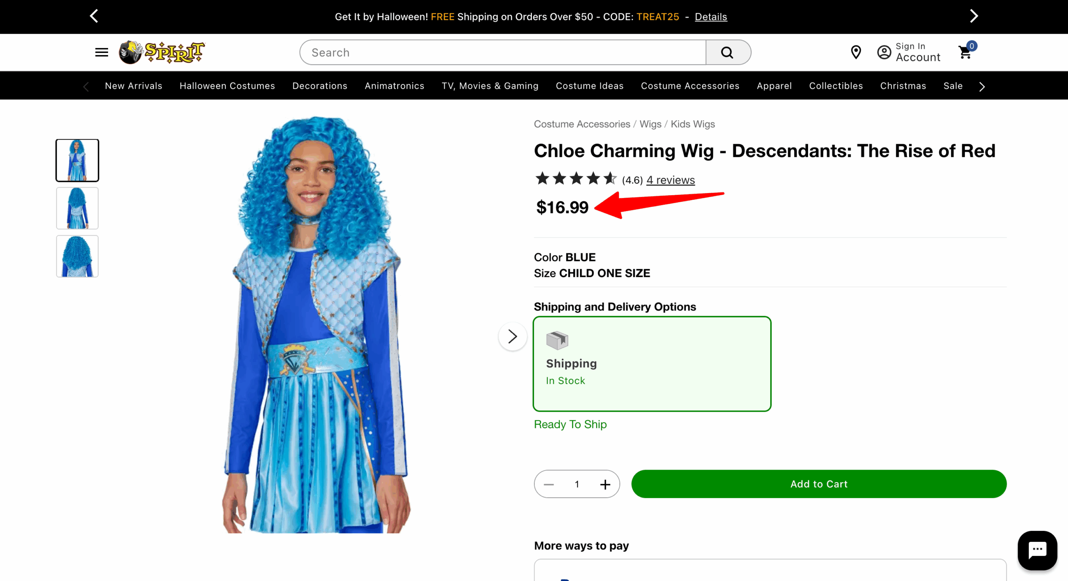Open the Sign In Account icon
This screenshot has width=1068, height=581.
click(x=884, y=53)
